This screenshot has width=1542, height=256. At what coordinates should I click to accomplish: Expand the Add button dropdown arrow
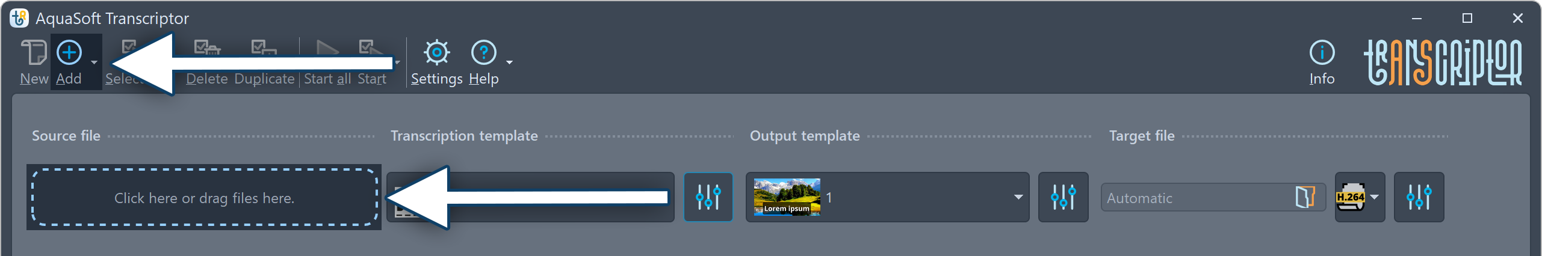[94, 62]
